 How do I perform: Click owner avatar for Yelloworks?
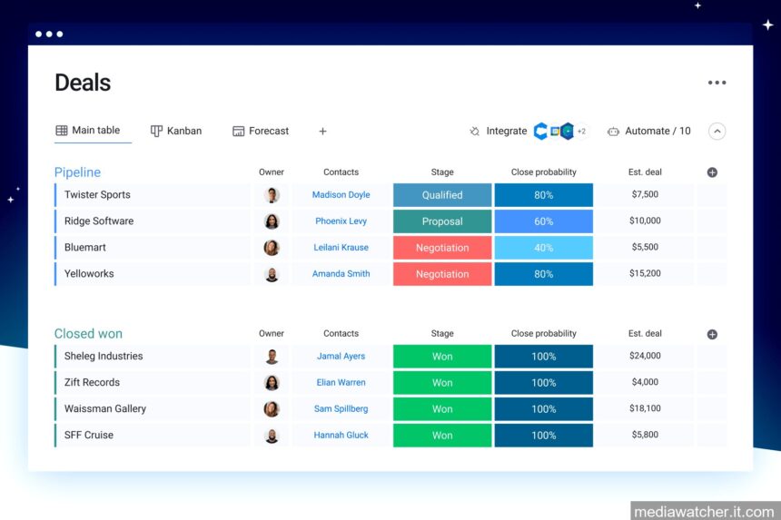pos(272,274)
